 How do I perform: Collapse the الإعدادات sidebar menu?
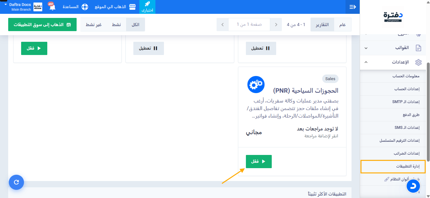(x=366, y=62)
